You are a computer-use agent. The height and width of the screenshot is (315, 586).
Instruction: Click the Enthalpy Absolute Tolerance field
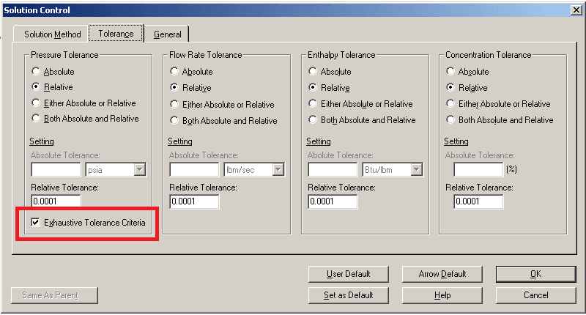(x=333, y=170)
